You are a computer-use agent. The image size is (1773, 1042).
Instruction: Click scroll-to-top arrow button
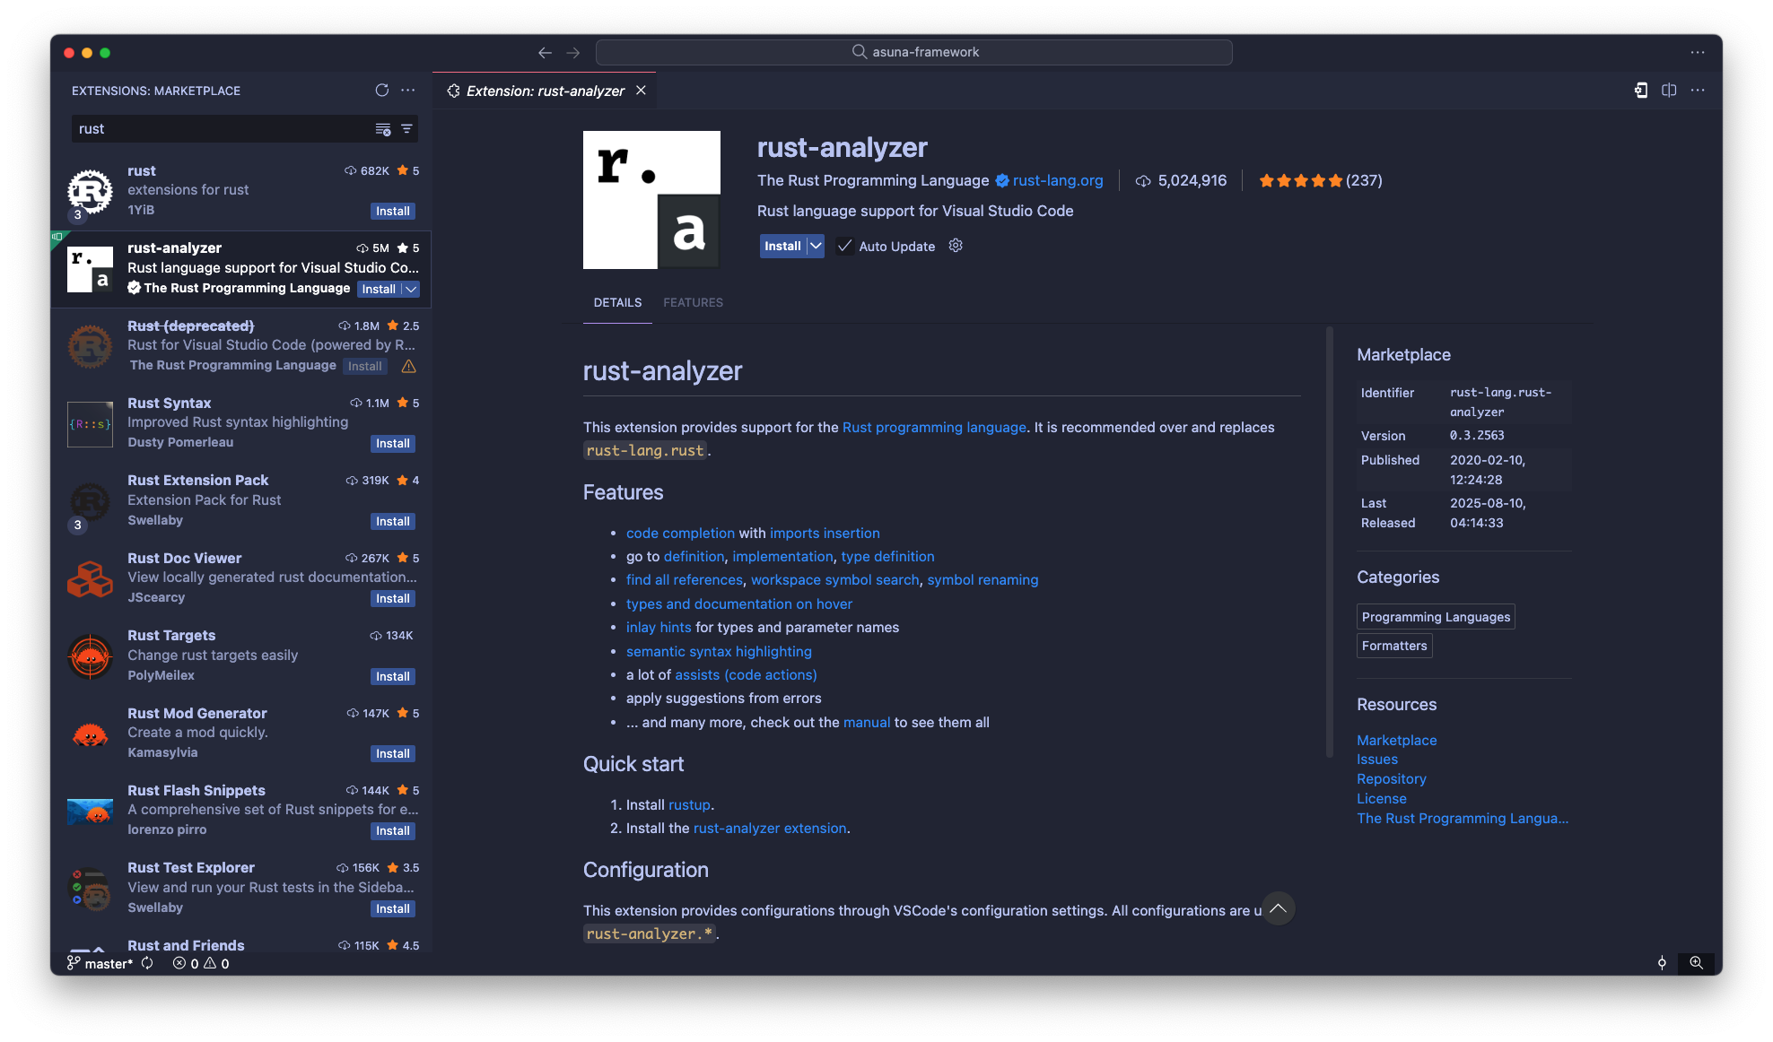tap(1278, 908)
